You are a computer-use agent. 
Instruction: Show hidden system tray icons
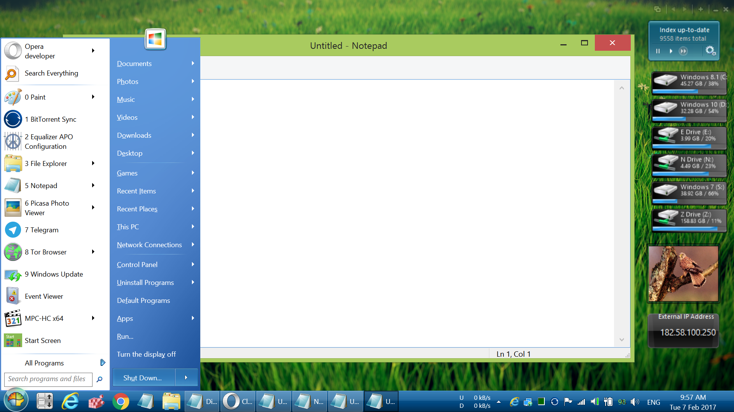click(499, 402)
